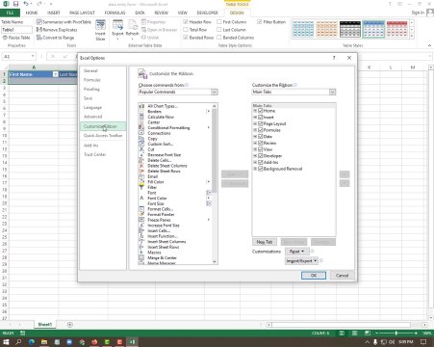This screenshot has width=434, height=347.
Task: Toggle the Last Column checkbox
Action: [219, 30]
